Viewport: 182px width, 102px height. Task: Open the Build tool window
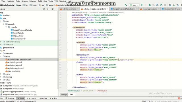[x=20, y=98]
